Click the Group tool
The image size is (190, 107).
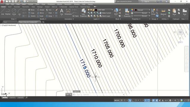pyautogui.click(x=153, y=12)
